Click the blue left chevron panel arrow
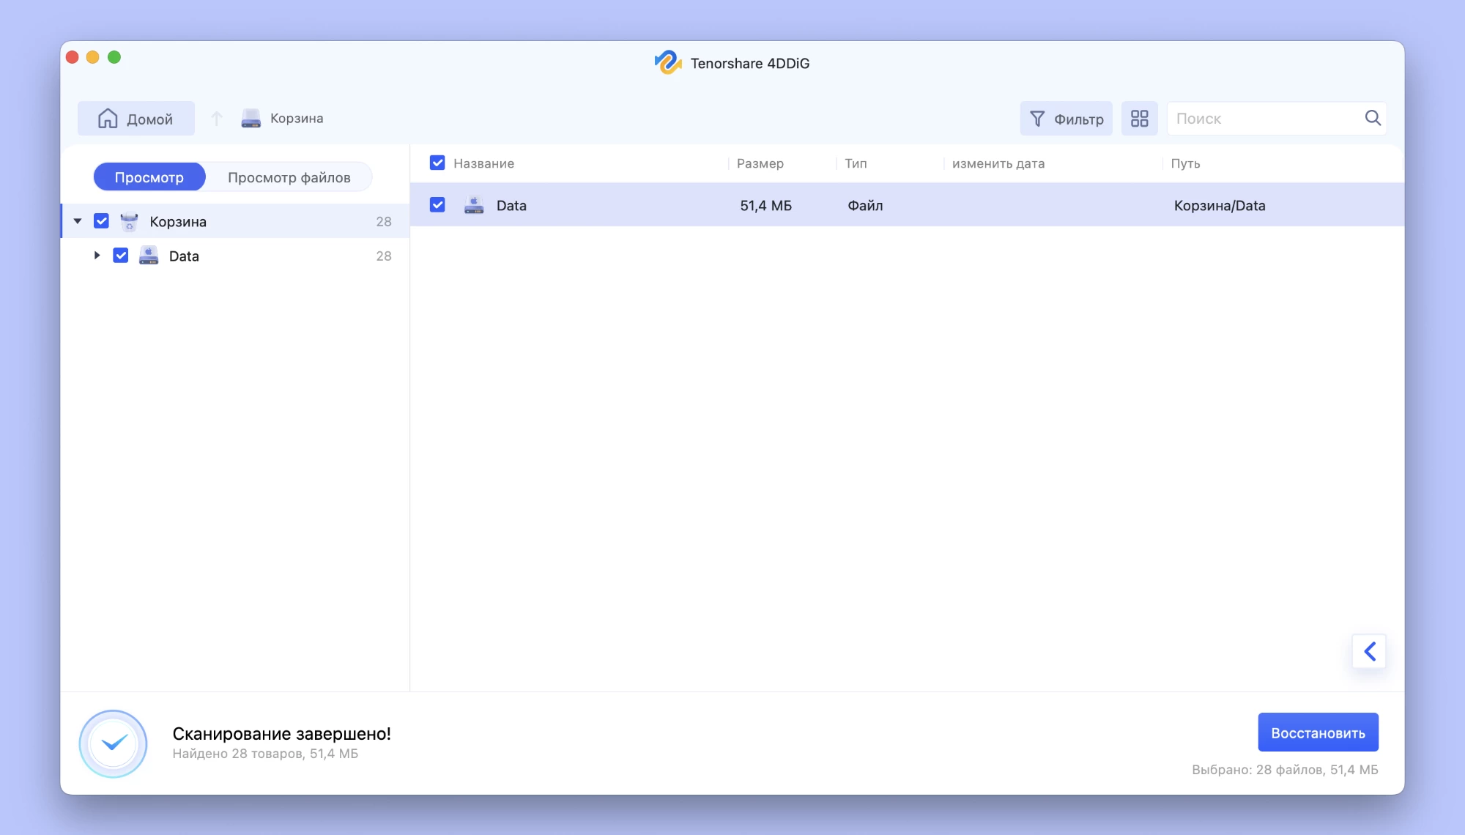Viewport: 1465px width, 835px height. 1369,651
